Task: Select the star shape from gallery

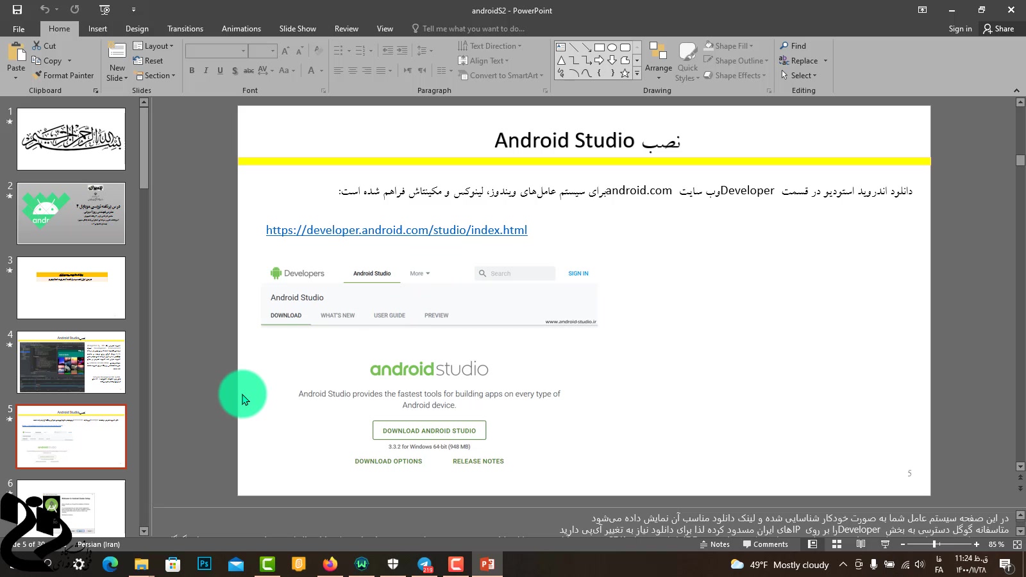Action: 625,73
